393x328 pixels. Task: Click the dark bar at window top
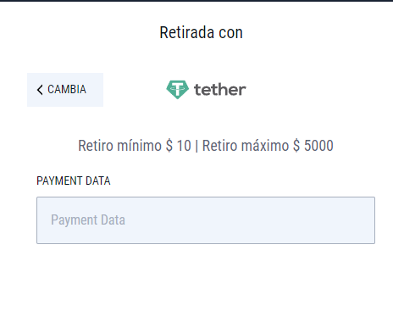196,1
